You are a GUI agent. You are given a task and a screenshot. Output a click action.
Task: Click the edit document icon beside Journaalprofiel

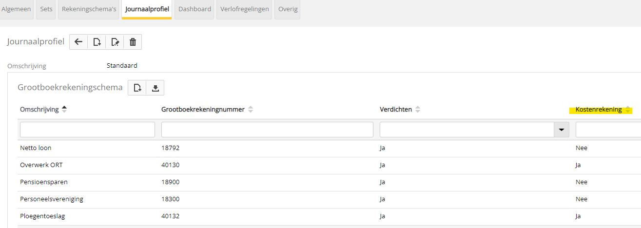point(115,42)
